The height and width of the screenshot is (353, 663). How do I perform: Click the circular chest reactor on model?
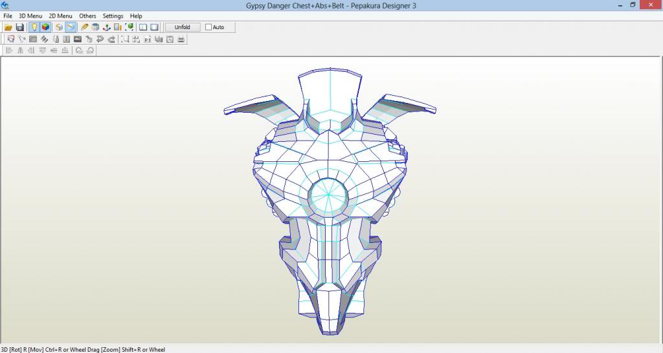(328, 195)
